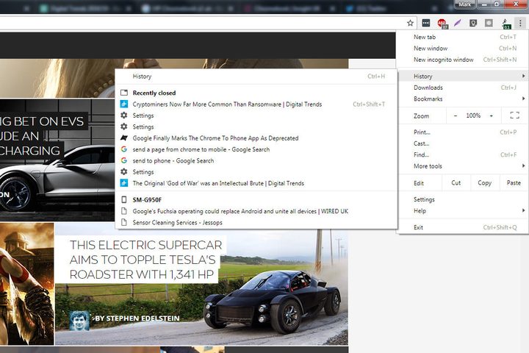Choose Exit from the Chrome menu

tap(463, 227)
